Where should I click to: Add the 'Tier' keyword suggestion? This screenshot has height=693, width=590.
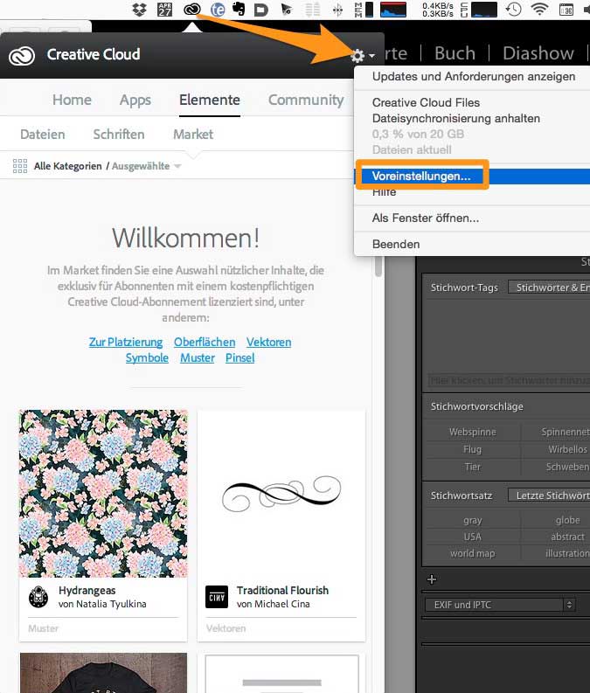[473, 468]
